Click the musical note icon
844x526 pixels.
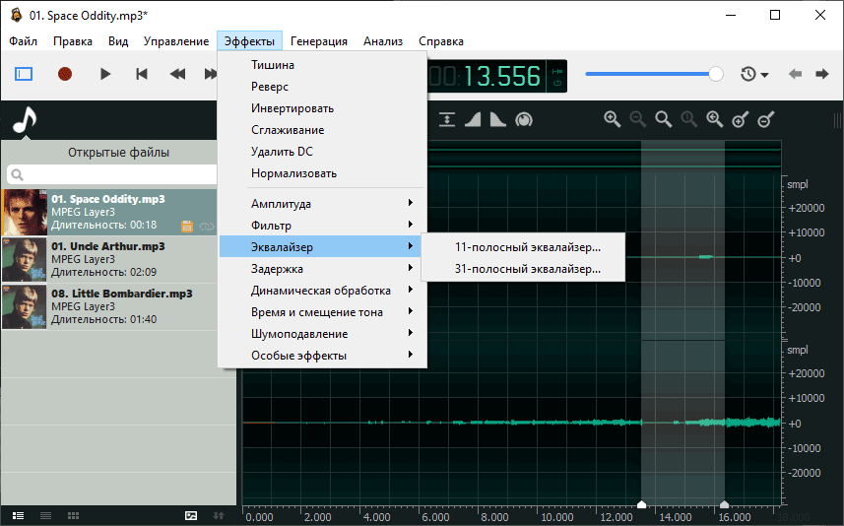pos(25,119)
